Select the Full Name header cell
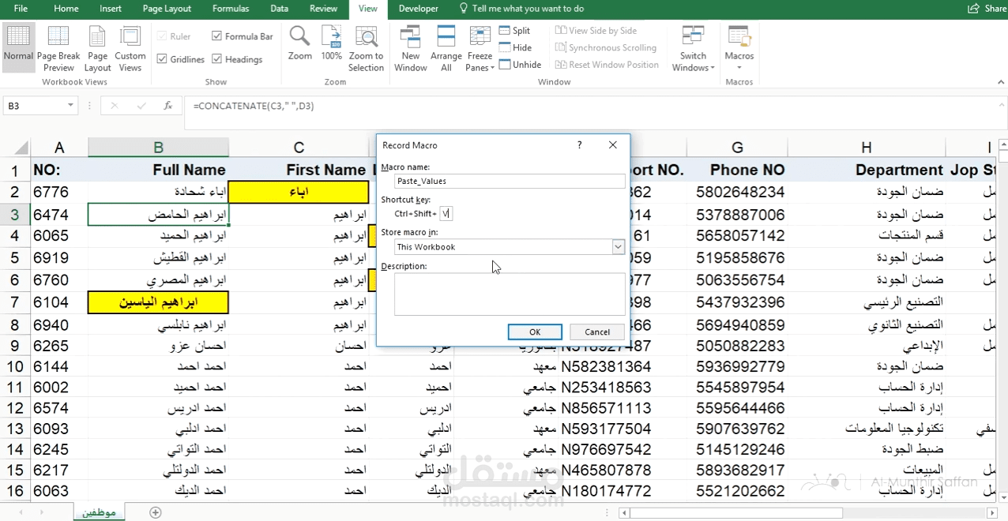The image size is (1008, 521). (158, 170)
